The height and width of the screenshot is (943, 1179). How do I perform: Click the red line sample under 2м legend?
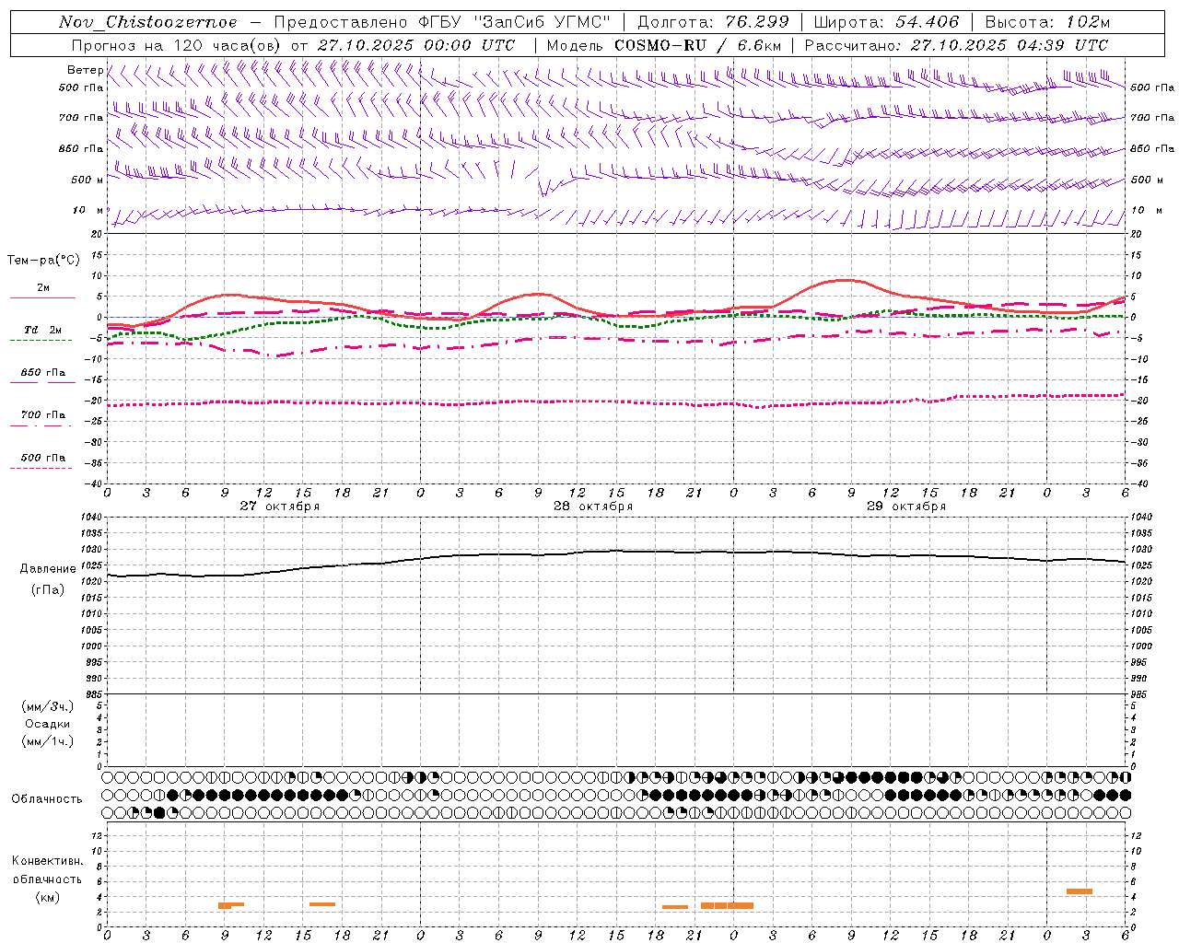click(x=42, y=298)
